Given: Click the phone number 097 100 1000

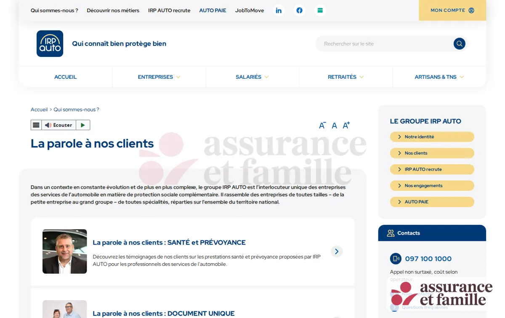Looking at the screenshot, I should pos(428,259).
